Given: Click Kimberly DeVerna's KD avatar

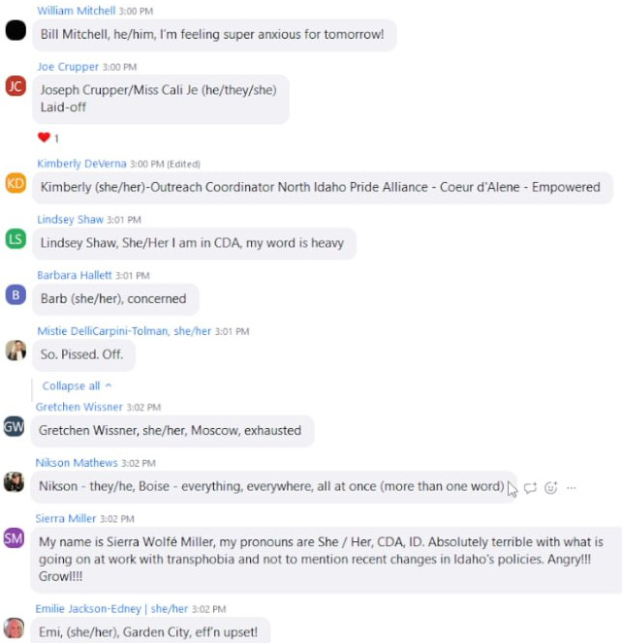Looking at the screenshot, I should click(x=16, y=183).
